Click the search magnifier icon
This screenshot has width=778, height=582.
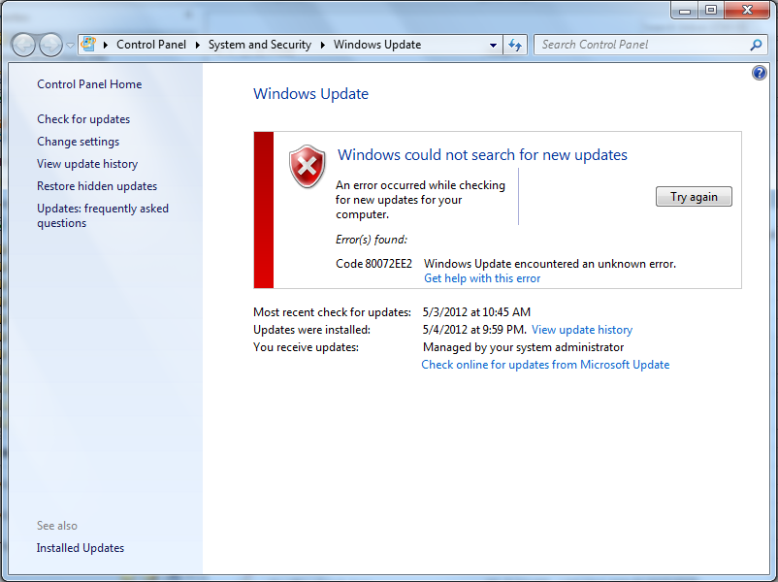tap(756, 45)
